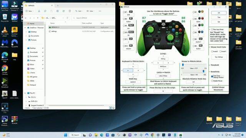246x138 pixels.
Task: Open address bar history dropdown in File Explorer
Action: 63,18
